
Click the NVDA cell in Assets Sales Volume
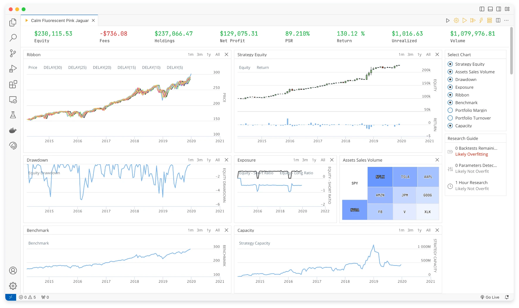click(355, 210)
